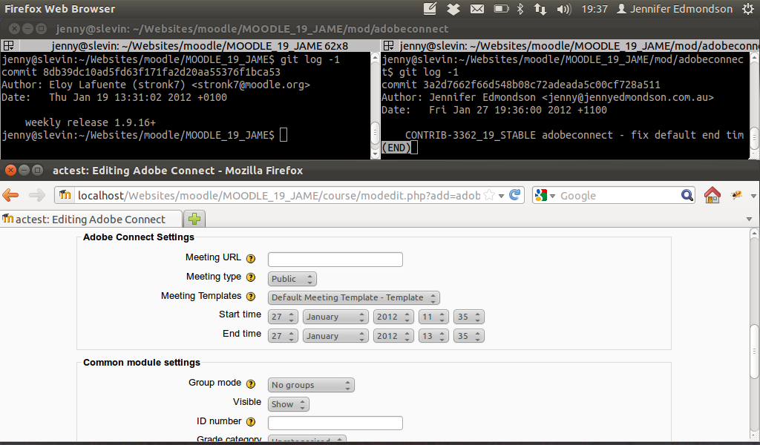Open the battery indicator
The height and width of the screenshot is (445, 760).
501,9
